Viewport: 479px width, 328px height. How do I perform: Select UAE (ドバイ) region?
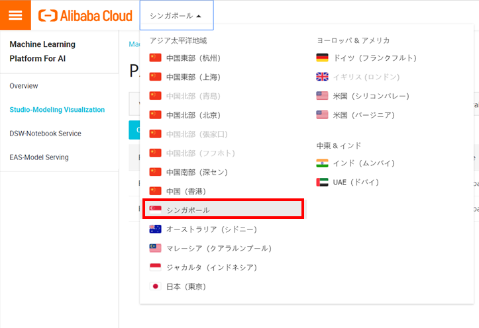click(x=356, y=183)
